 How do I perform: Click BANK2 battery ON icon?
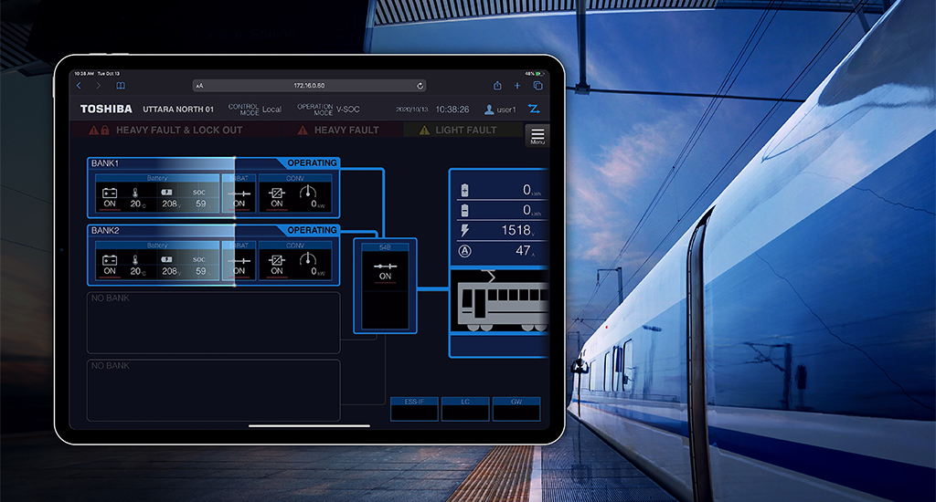[110, 260]
